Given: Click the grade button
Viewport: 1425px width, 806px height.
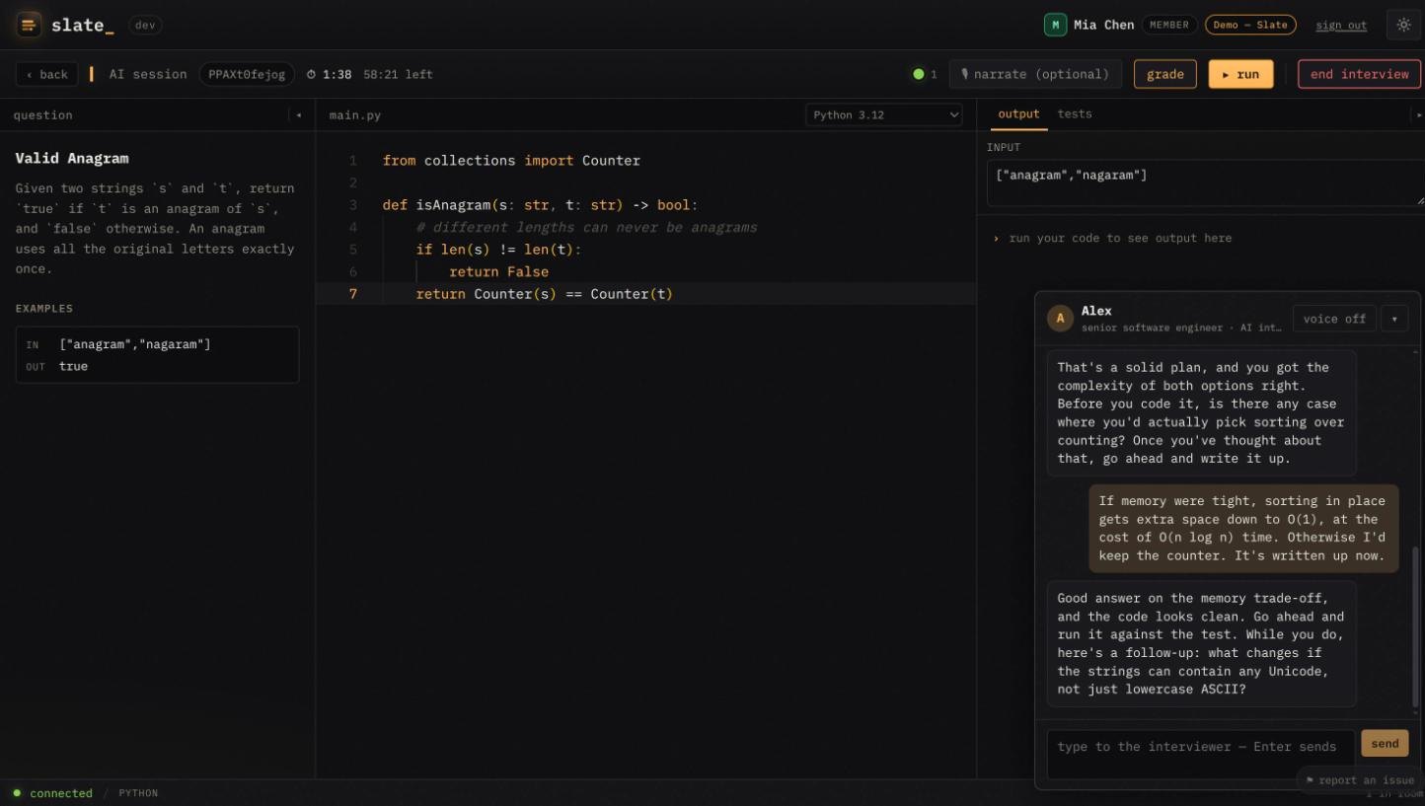Looking at the screenshot, I should pyautogui.click(x=1165, y=74).
